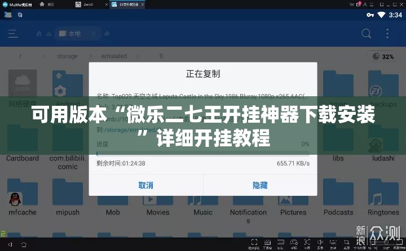
Task: Open the backups folder
Action: click(x=383, y=89)
